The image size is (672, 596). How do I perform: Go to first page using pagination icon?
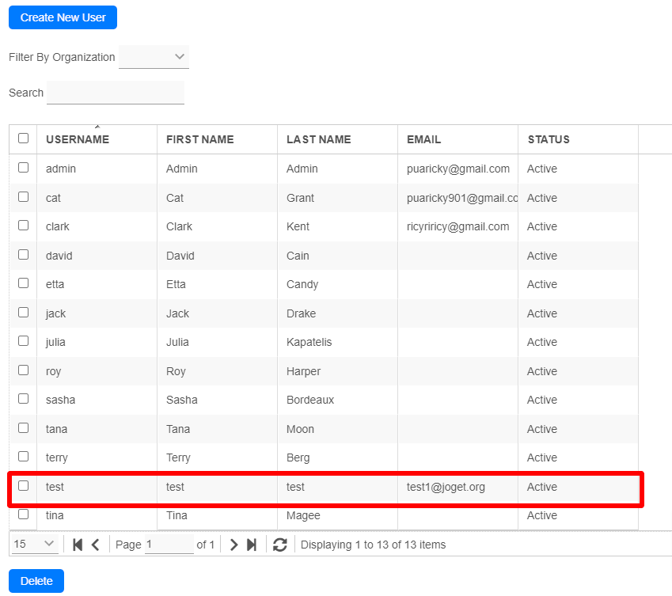(78, 545)
